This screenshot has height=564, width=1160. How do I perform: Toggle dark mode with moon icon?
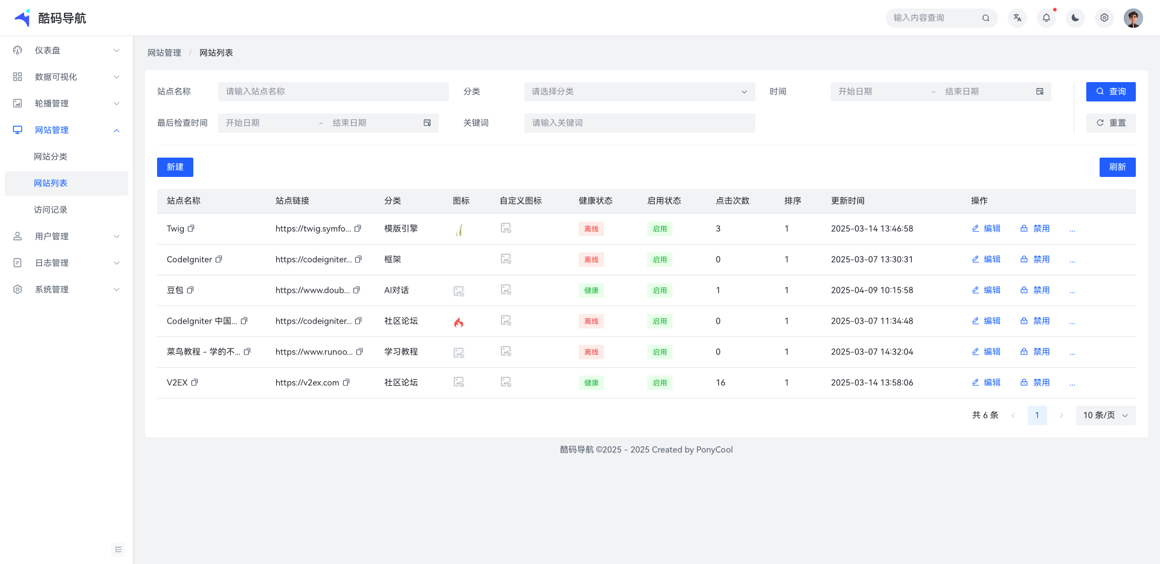tap(1075, 18)
